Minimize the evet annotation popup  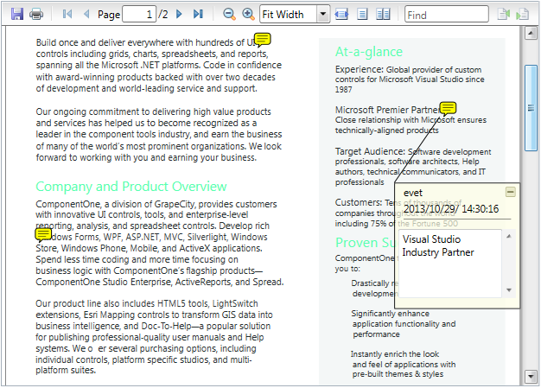click(511, 192)
